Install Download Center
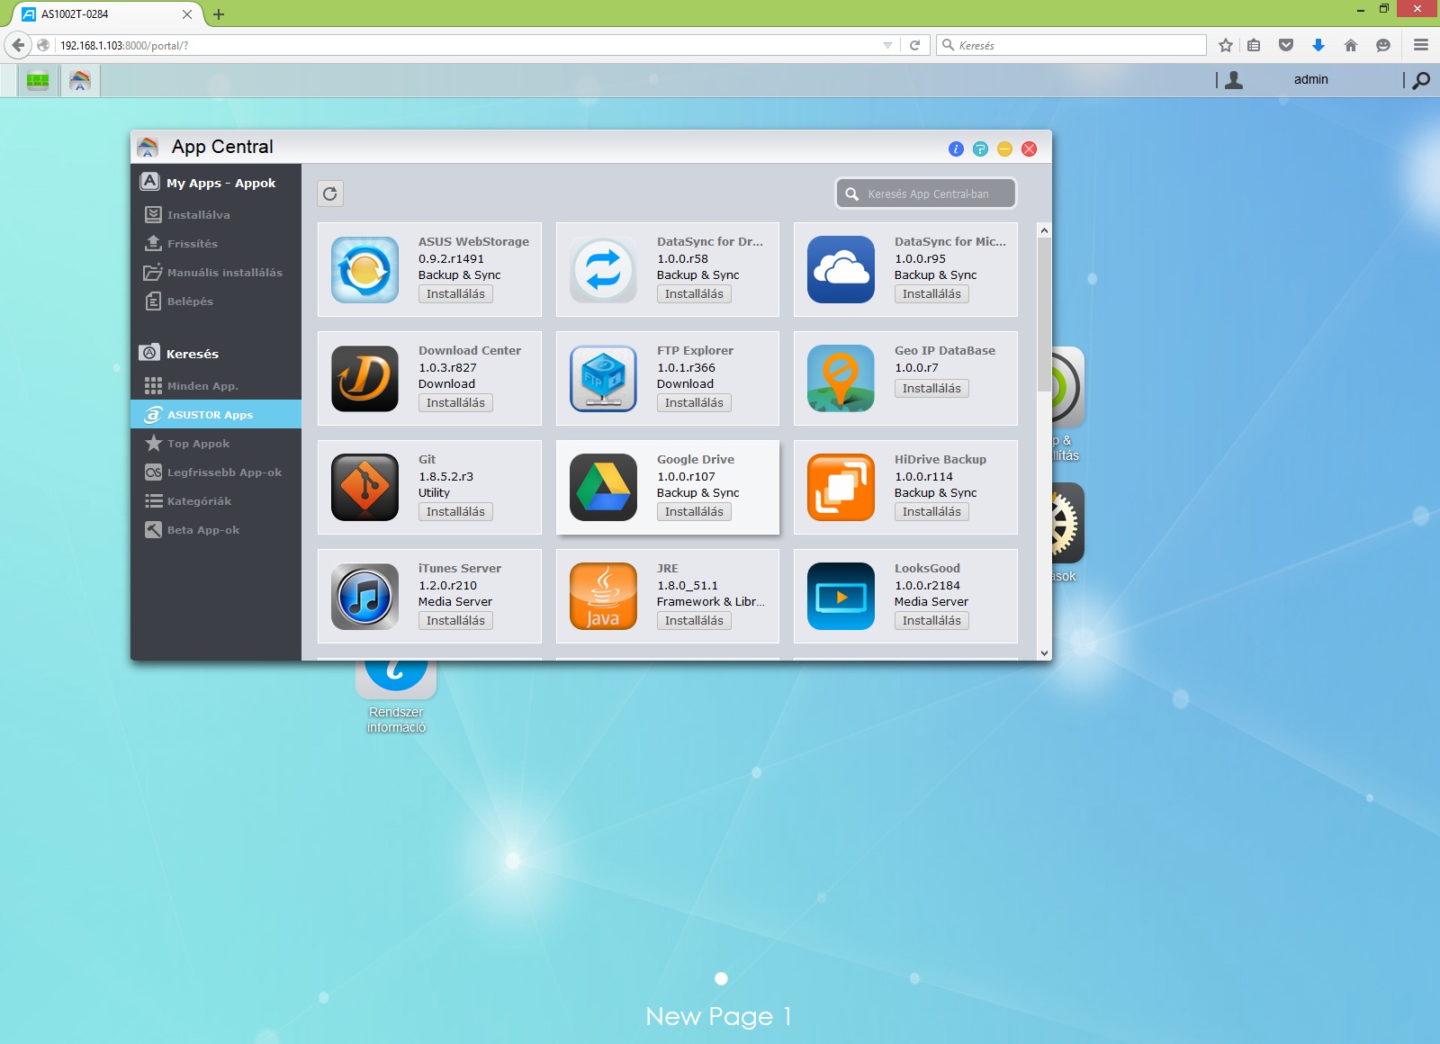This screenshot has width=1440, height=1044. [455, 403]
